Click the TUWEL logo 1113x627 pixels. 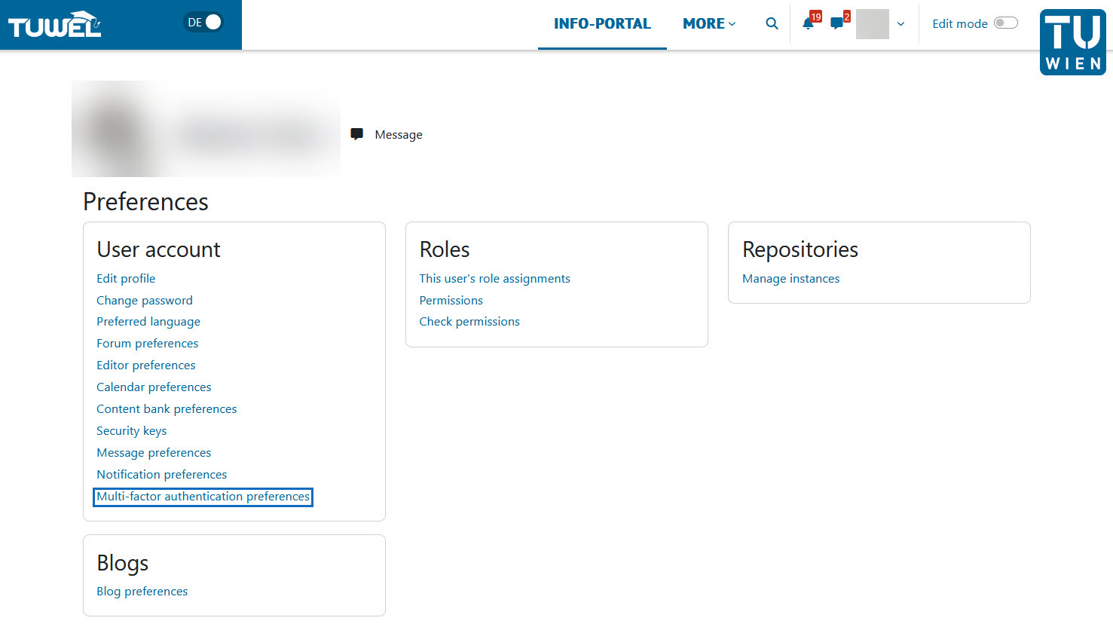tap(54, 25)
